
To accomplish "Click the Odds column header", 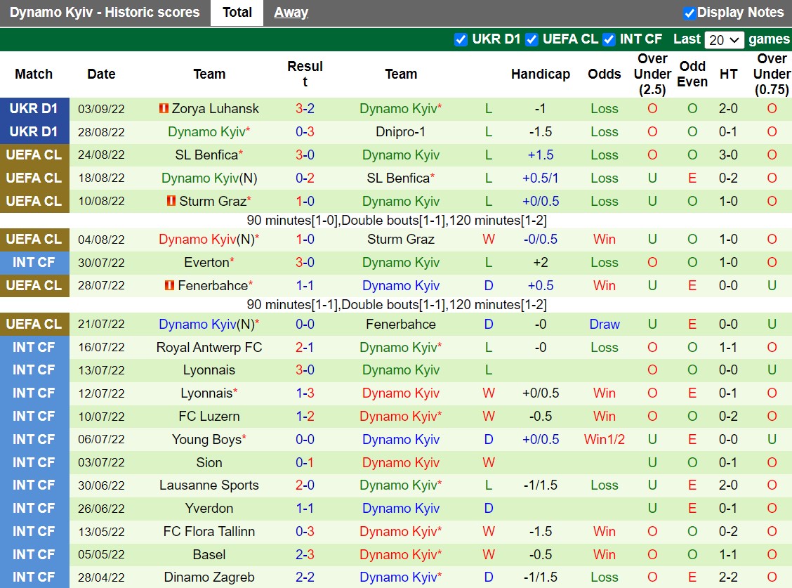I will tap(604, 74).
